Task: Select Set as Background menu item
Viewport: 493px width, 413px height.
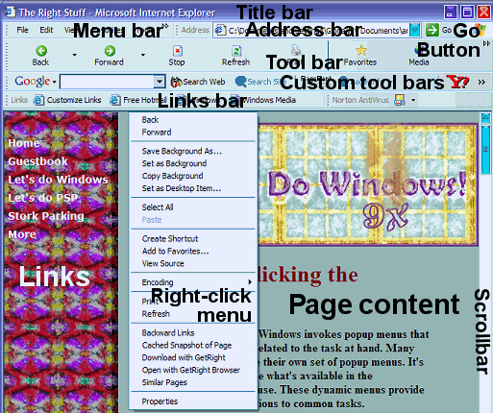Action: (x=193, y=163)
